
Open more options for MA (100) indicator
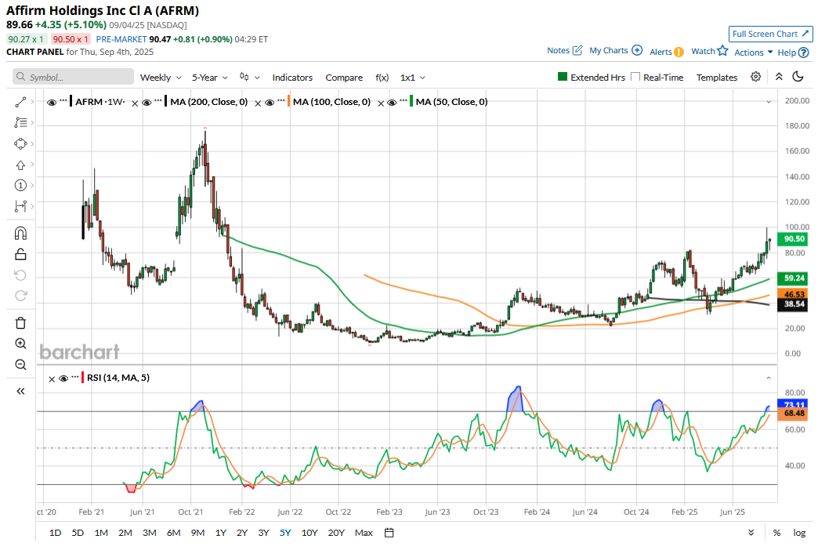(x=281, y=100)
